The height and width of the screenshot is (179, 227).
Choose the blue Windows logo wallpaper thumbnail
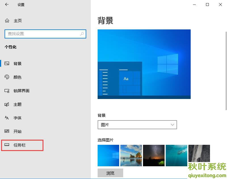[x=108, y=156]
